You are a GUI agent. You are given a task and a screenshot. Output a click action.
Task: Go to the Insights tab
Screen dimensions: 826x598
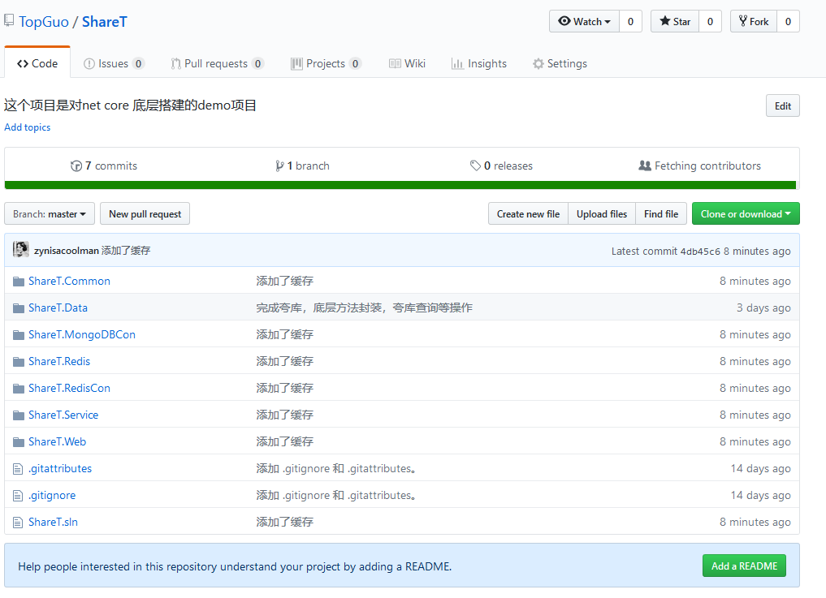[479, 64]
